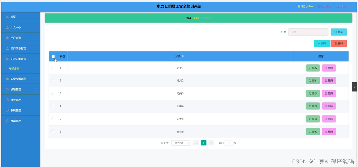Click 退出登录 logout link
Screen dimensions: 358x167
pos(343,6)
